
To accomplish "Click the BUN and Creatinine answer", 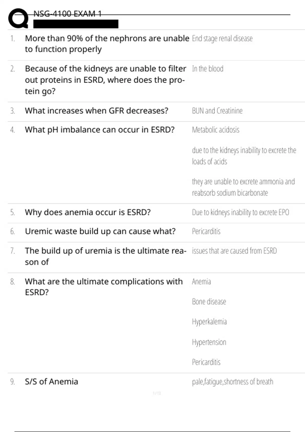I will coord(217,111).
